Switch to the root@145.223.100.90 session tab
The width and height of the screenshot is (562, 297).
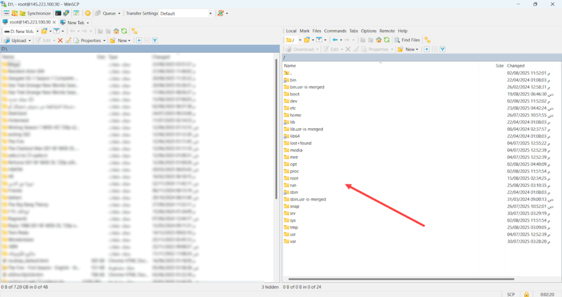tap(27, 22)
